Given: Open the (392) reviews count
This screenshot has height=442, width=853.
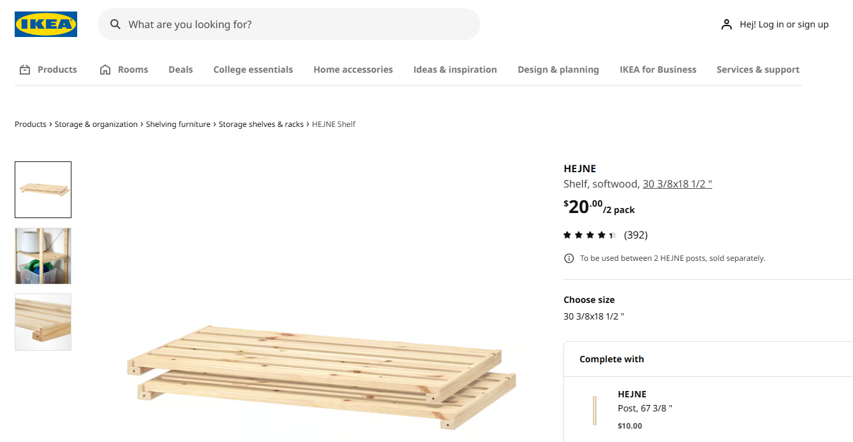Looking at the screenshot, I should point(635,235).
